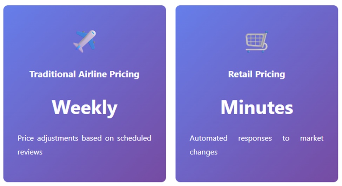Click "Pricing" in the airline card heading
342x186 pixels.
tap(124, 74)
